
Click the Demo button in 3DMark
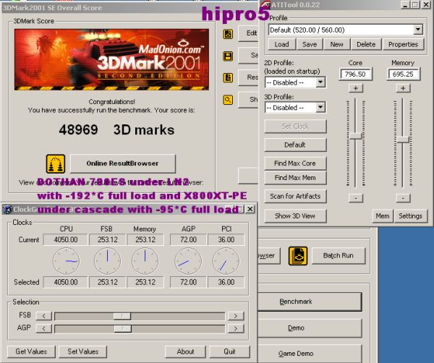(309, 328)
